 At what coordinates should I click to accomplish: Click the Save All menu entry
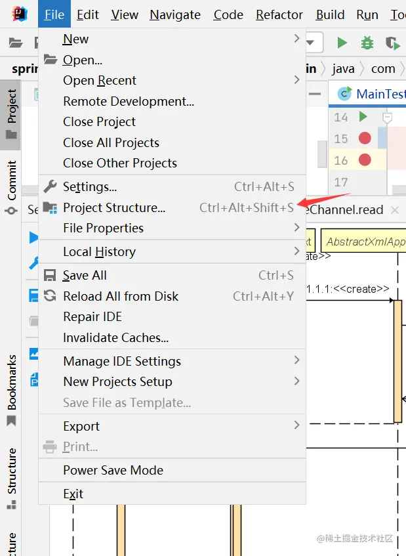coord(85,276)
